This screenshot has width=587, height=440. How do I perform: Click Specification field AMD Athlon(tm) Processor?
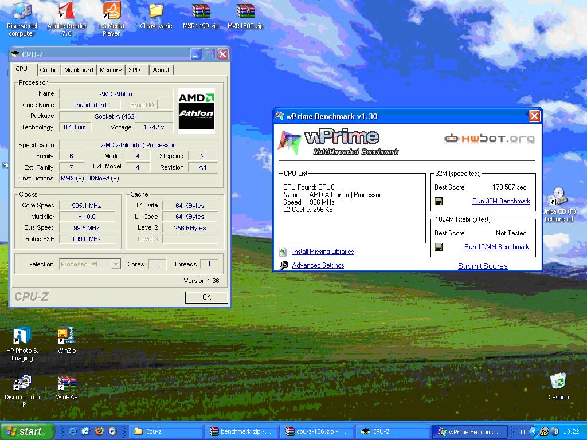click(138, 145)
